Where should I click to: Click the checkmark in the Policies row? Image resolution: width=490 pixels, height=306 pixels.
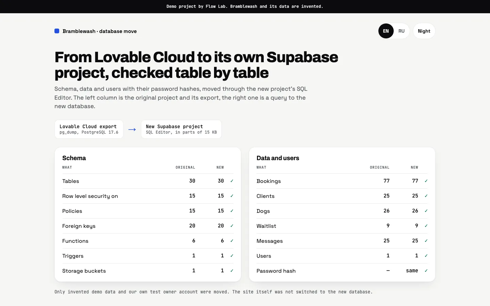point(232,211)
